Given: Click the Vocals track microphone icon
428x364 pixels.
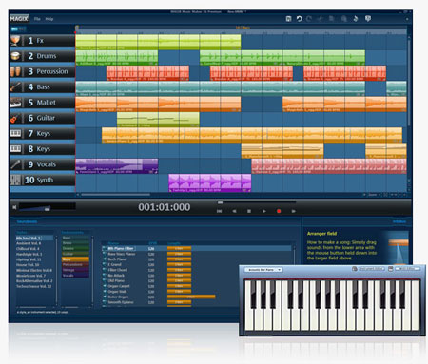Looking at the screenshot, I should [x=15, y=164].
